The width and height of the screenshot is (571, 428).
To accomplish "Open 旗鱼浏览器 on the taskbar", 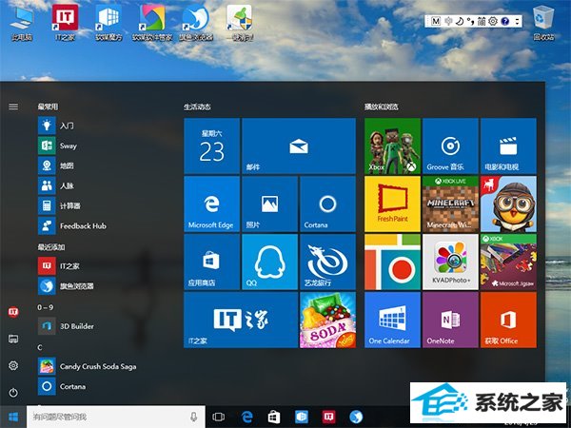I will (356, 417).
